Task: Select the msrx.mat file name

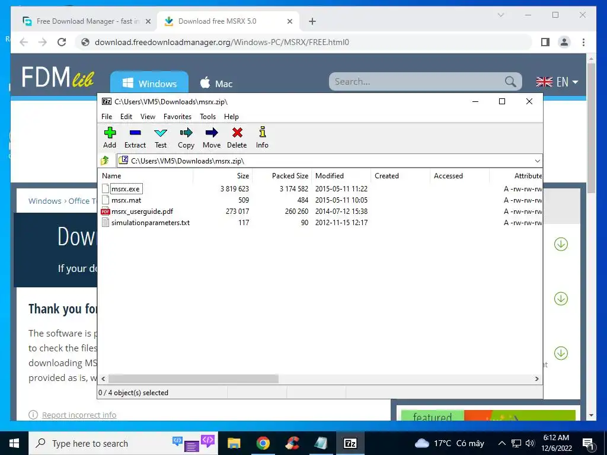Action: tap(126, 200)
